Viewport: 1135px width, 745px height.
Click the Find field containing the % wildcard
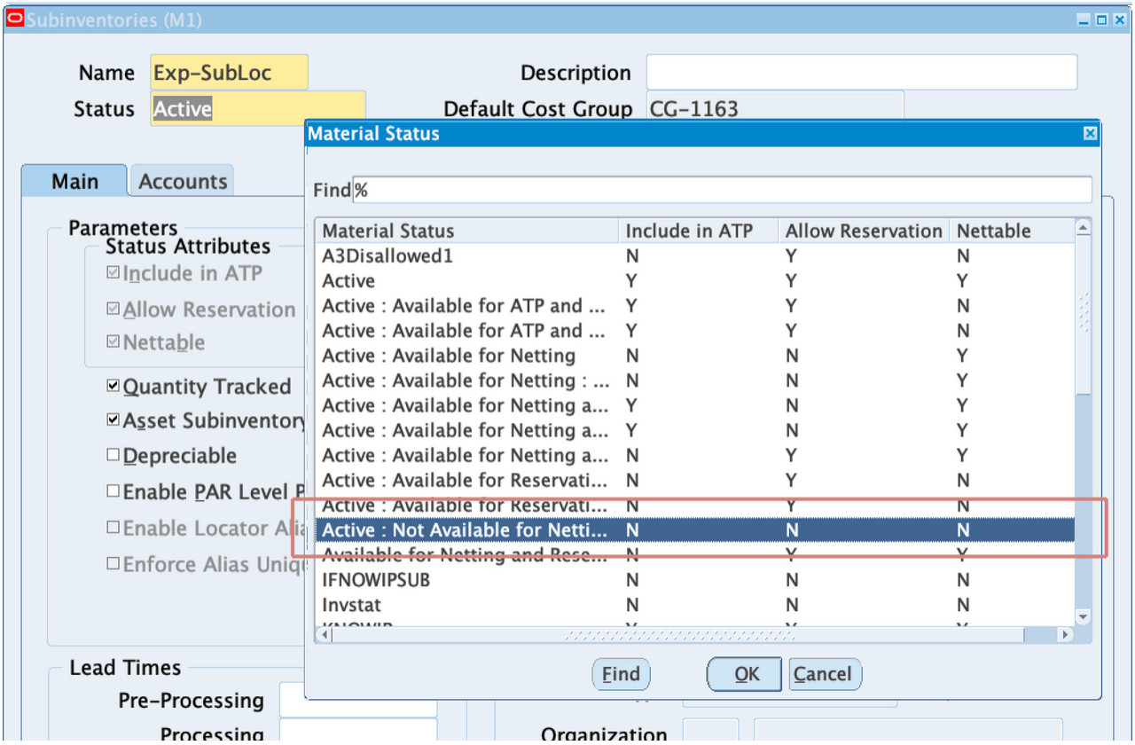pyautogui.click(x=621, y=189)
